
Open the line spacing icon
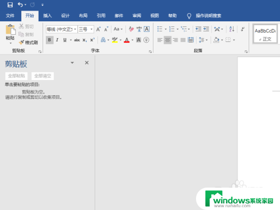tap(202, 40)
